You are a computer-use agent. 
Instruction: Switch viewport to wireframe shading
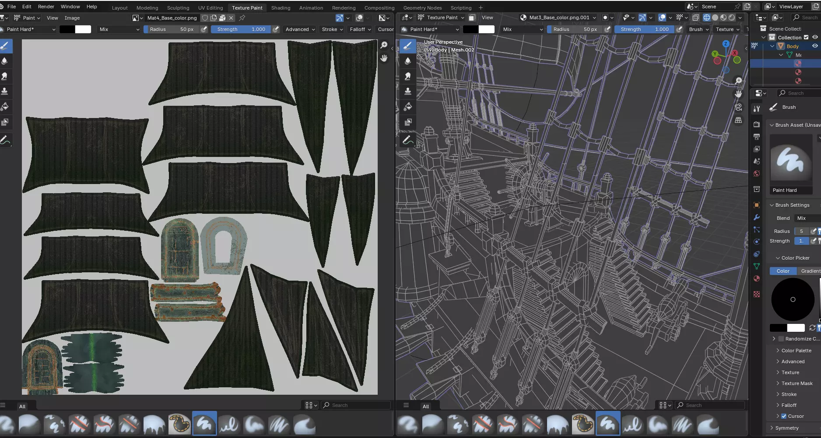click(707, 17)
